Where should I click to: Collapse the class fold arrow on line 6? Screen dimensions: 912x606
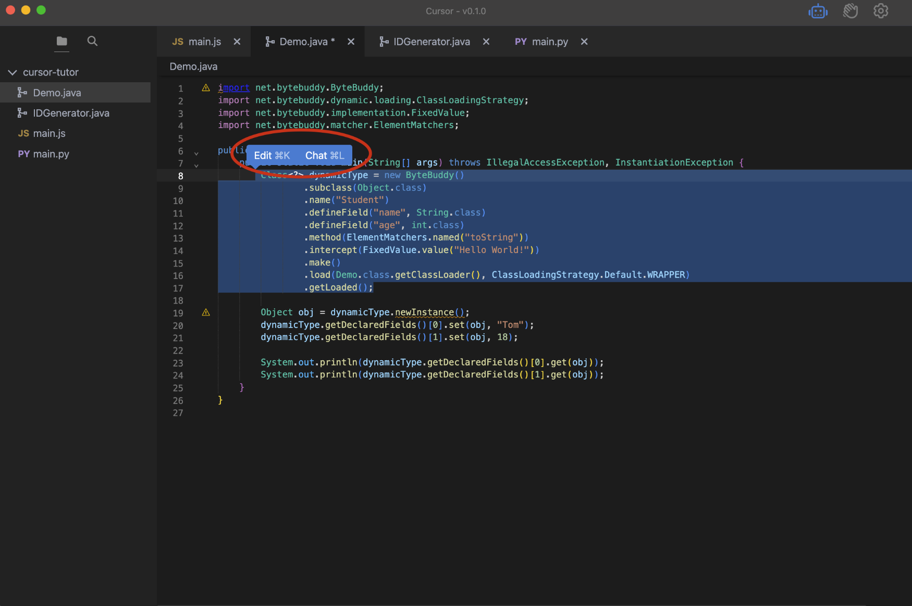pyautogui.click(x=196, y=153)
